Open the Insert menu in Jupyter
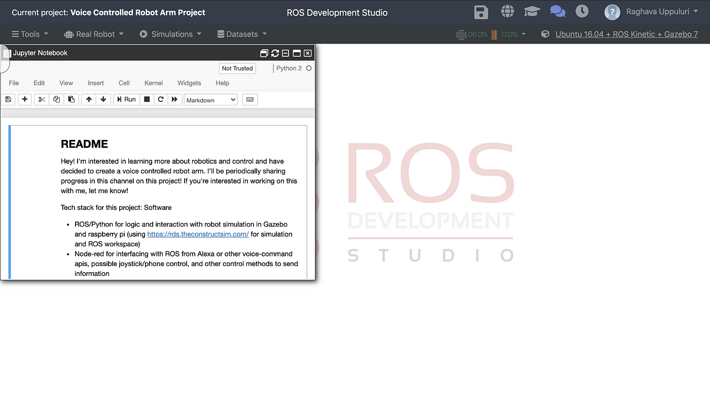710x405 pixels. coord(96,83)
